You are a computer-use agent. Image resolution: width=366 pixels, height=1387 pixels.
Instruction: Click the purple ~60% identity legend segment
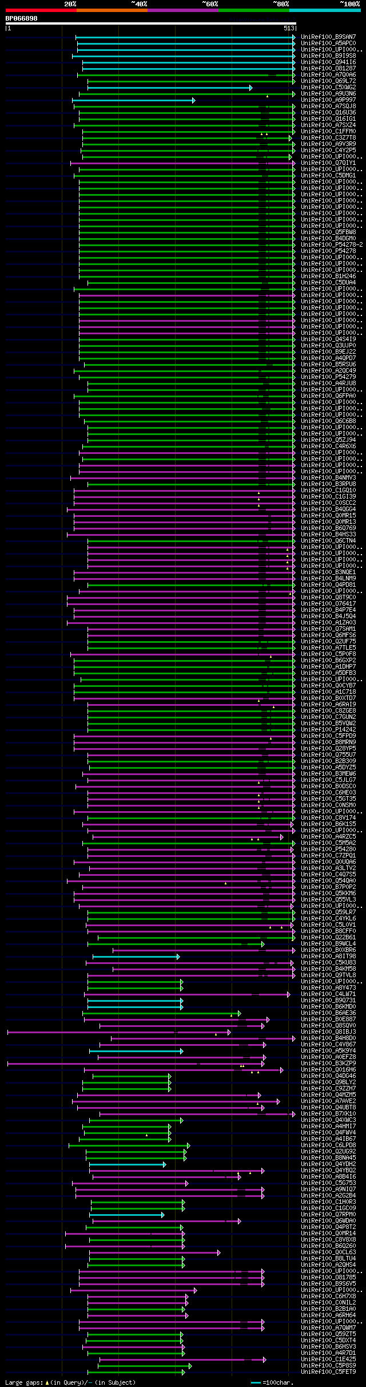(182, 10)
